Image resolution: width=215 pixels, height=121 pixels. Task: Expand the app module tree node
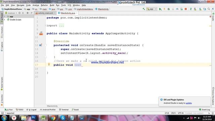point(4,16)
